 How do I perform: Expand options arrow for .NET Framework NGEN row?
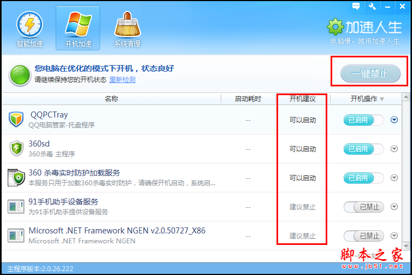394,236
